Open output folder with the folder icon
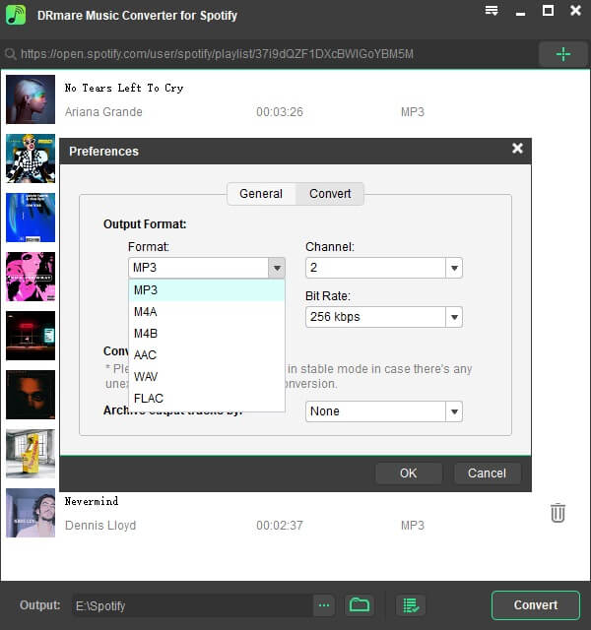This screenshot has height=630, width=591. 359,604
